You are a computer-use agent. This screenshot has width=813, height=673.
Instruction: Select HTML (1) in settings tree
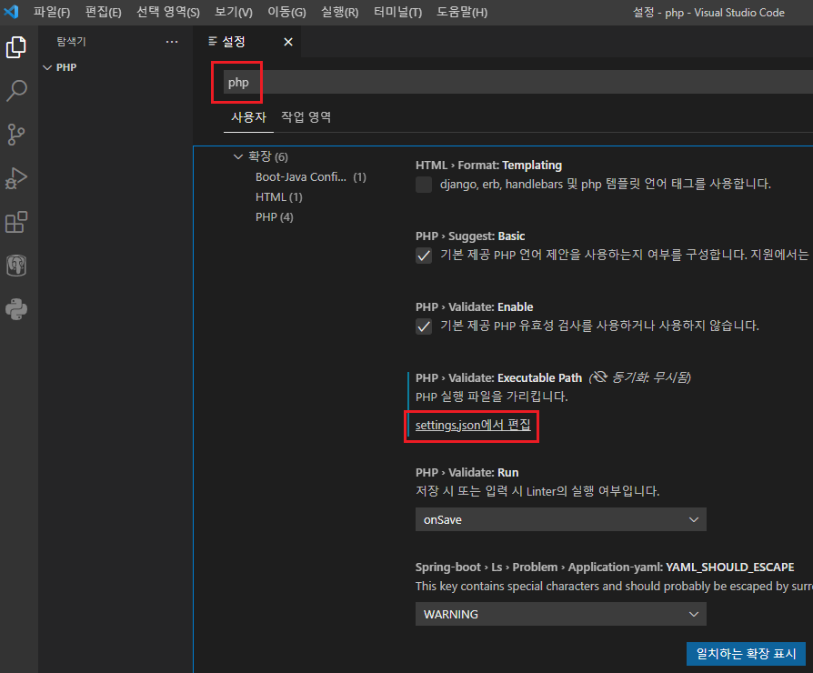pyautogui.click(x=279, y=197)
